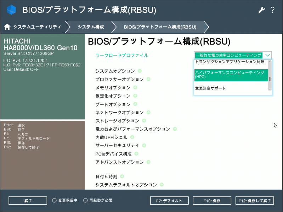Go to システム構成 breadcrumb
This screenshot has height=212, width=283.
(91, 27)
